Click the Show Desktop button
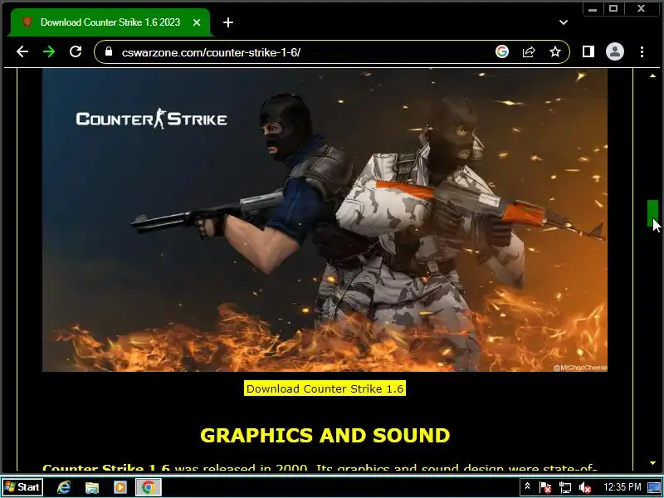The height and width of the screenshot is (498, 664). pos(654,487)
